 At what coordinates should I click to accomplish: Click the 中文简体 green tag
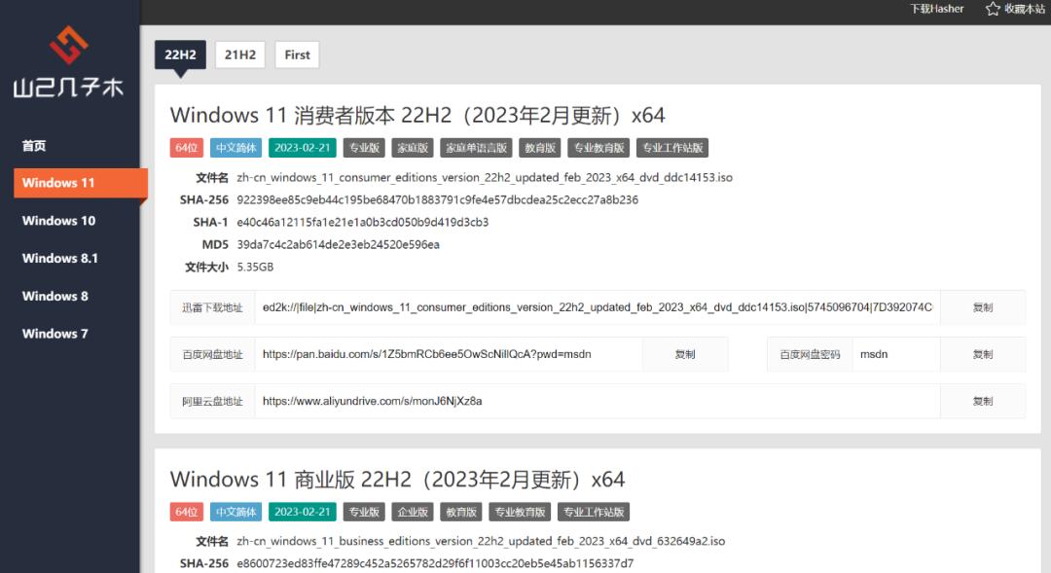pyautogui.click(x=235, y=147)
